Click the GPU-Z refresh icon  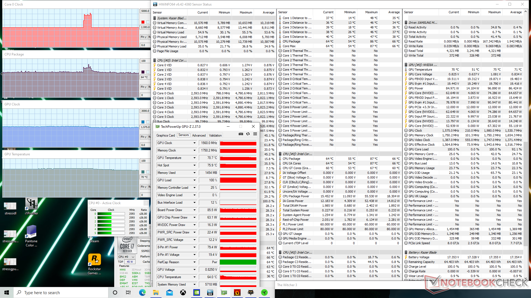click(248, 134)
